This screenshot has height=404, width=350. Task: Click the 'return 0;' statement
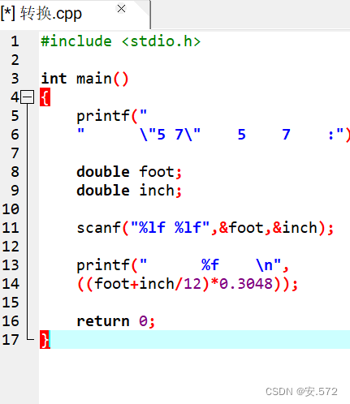click(116, 321)
